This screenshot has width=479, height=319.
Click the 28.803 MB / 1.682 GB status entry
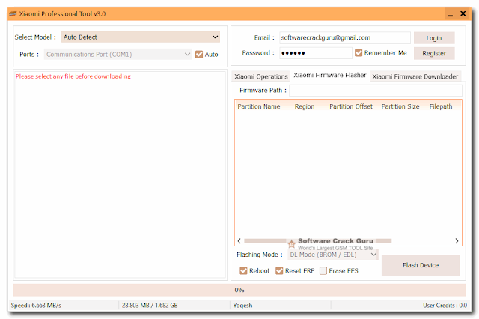click(150, 306)
